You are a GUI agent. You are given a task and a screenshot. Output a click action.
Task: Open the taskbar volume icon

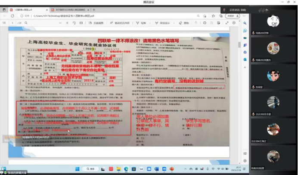[223, 169]
